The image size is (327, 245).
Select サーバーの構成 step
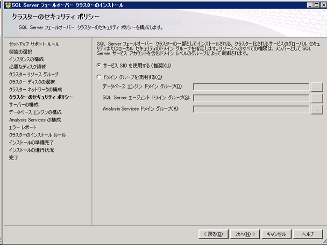pyautogui.click(x=24, y=105)
